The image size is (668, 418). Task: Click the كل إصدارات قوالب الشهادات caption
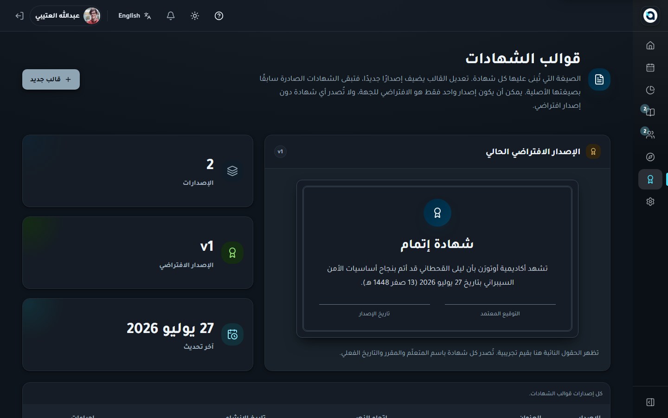pos(566,393)
